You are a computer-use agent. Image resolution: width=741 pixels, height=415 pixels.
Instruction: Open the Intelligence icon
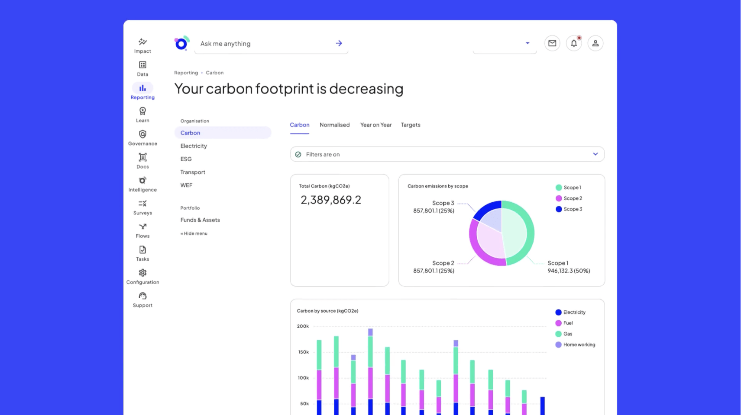[142, 180]
